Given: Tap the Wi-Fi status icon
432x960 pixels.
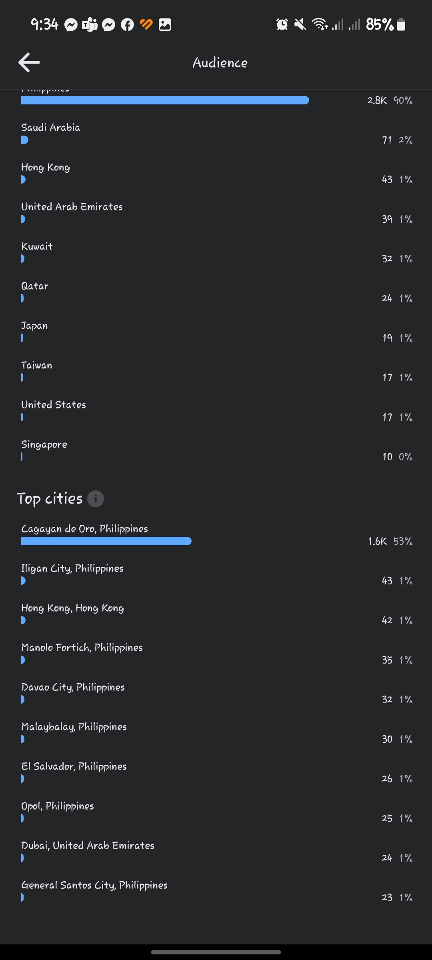Looking at the screenshot, I should pyautogui.click(x=320, y=25).
